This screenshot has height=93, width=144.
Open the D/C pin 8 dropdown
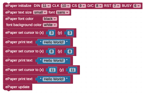(99, 6)
